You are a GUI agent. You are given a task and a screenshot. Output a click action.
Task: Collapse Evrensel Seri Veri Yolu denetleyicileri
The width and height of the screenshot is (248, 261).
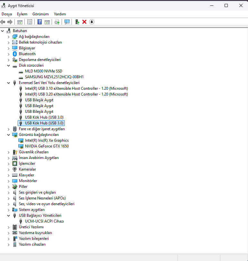click(x=8, y=83)
